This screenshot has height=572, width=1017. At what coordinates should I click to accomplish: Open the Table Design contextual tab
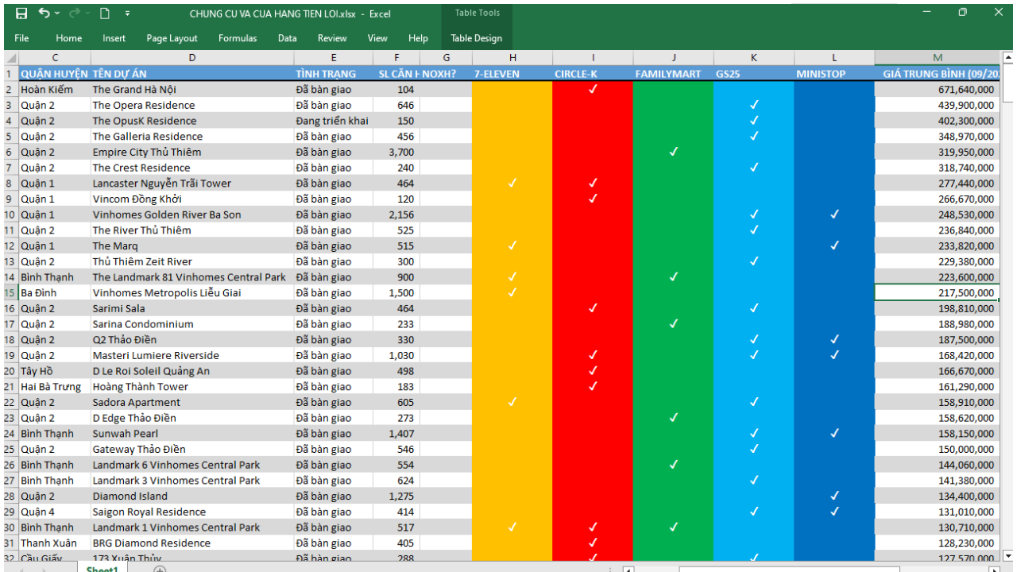click(477, 38)
